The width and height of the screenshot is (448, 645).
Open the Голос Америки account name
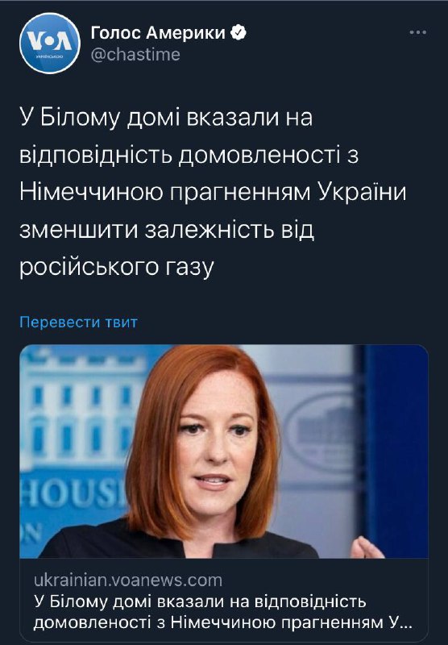pyautogui.click(x=158, y=32)
